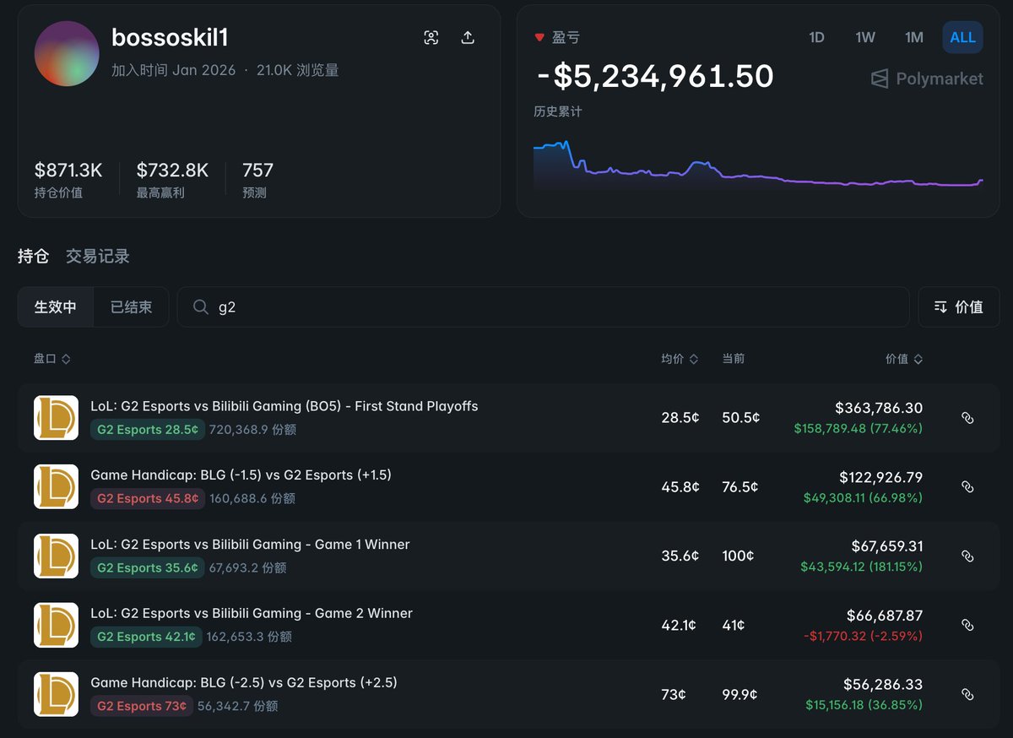Click the 历史累计 label
This screenshot has width=1013, height=738.
(558, 111)
